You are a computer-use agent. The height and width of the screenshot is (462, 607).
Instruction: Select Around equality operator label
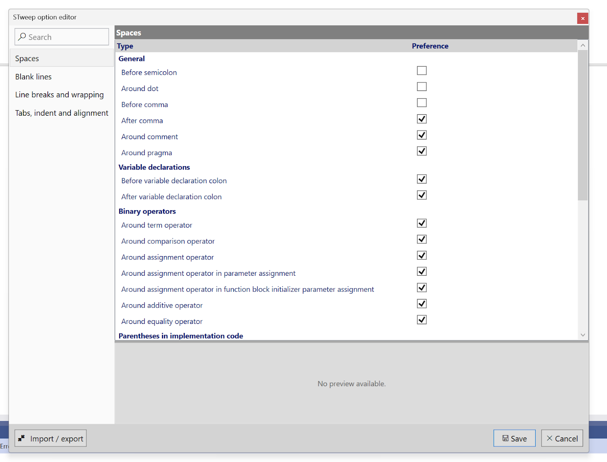coord(162,322)
